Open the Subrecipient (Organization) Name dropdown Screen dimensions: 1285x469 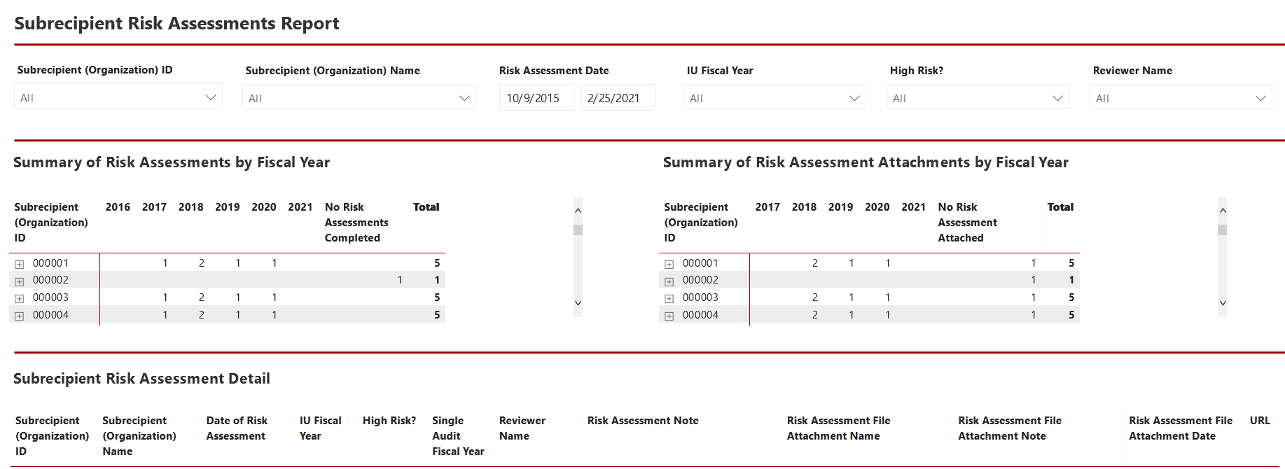[x=359, y=97]
